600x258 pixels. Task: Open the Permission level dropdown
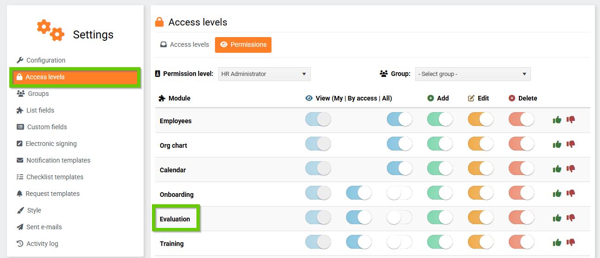click(264, 74)
